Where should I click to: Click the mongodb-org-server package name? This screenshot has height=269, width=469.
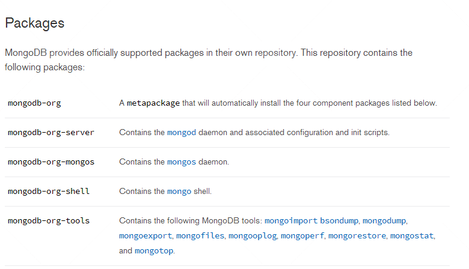pos(51,133)
